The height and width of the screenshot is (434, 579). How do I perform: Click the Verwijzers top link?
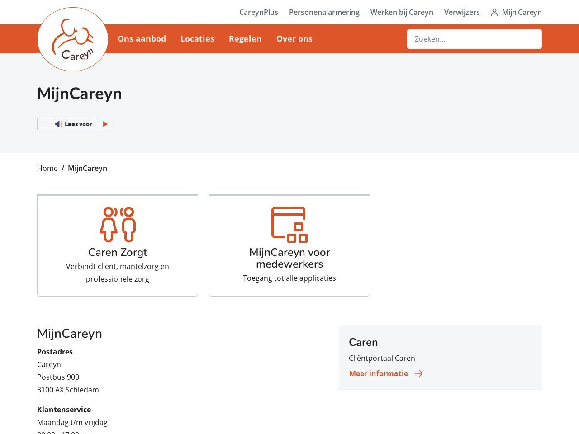pyautogui.click(x=461, y=12)
